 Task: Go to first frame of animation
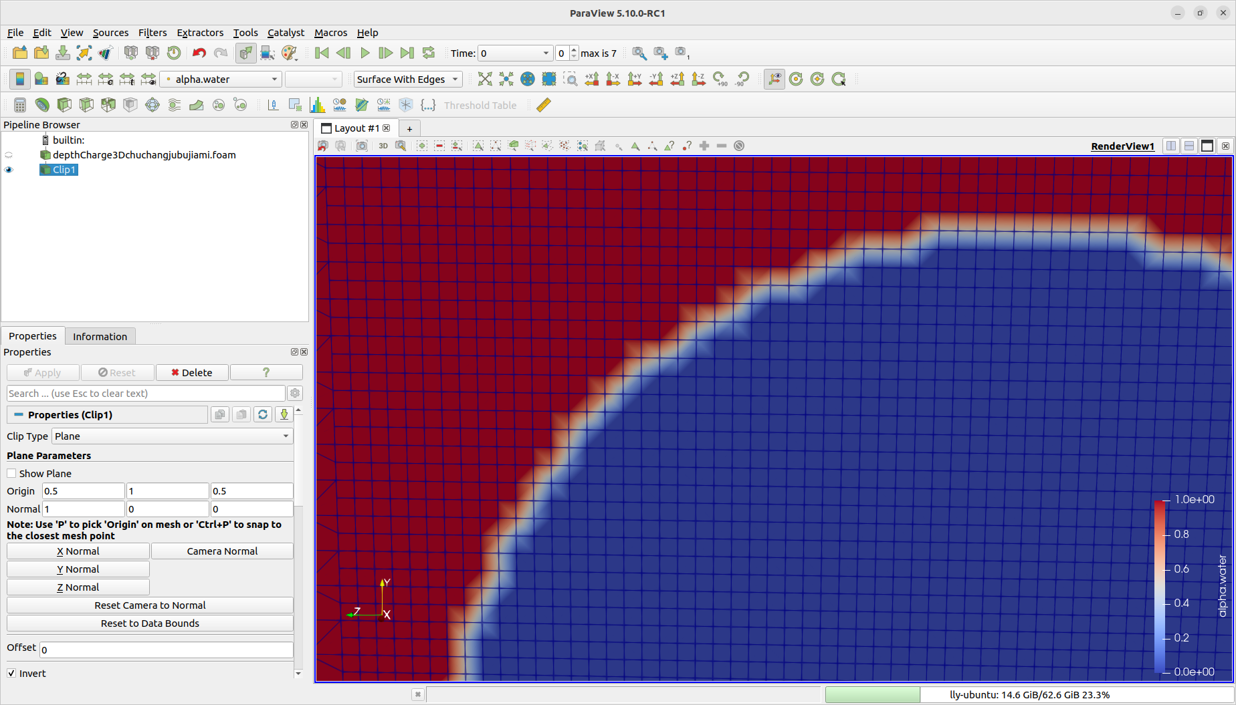pyautogui.click(x=322, y=53)
